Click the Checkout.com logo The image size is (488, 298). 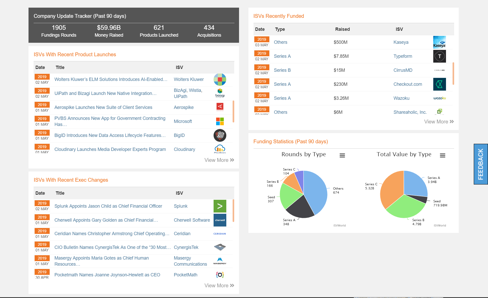pyautogui.click(x=439, y=84)
